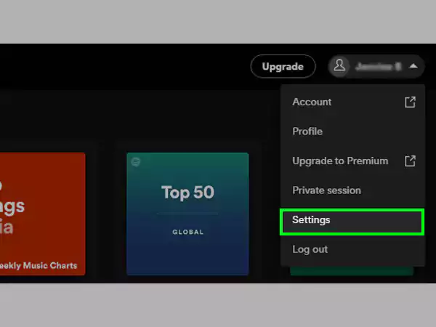Open the Top 50 Global playlist card
This screenshot has height=327, width=436.
pyautogui.click(x=187, y=214)
